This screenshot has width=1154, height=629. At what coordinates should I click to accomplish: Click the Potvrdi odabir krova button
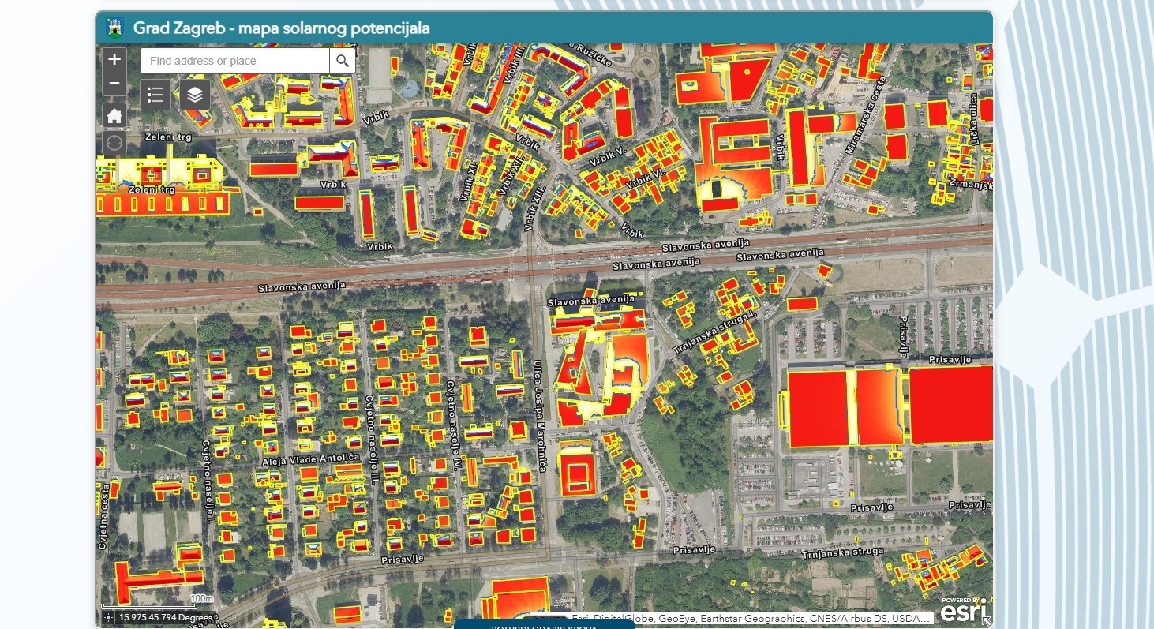pyautogui.click(x=544, y=624)
